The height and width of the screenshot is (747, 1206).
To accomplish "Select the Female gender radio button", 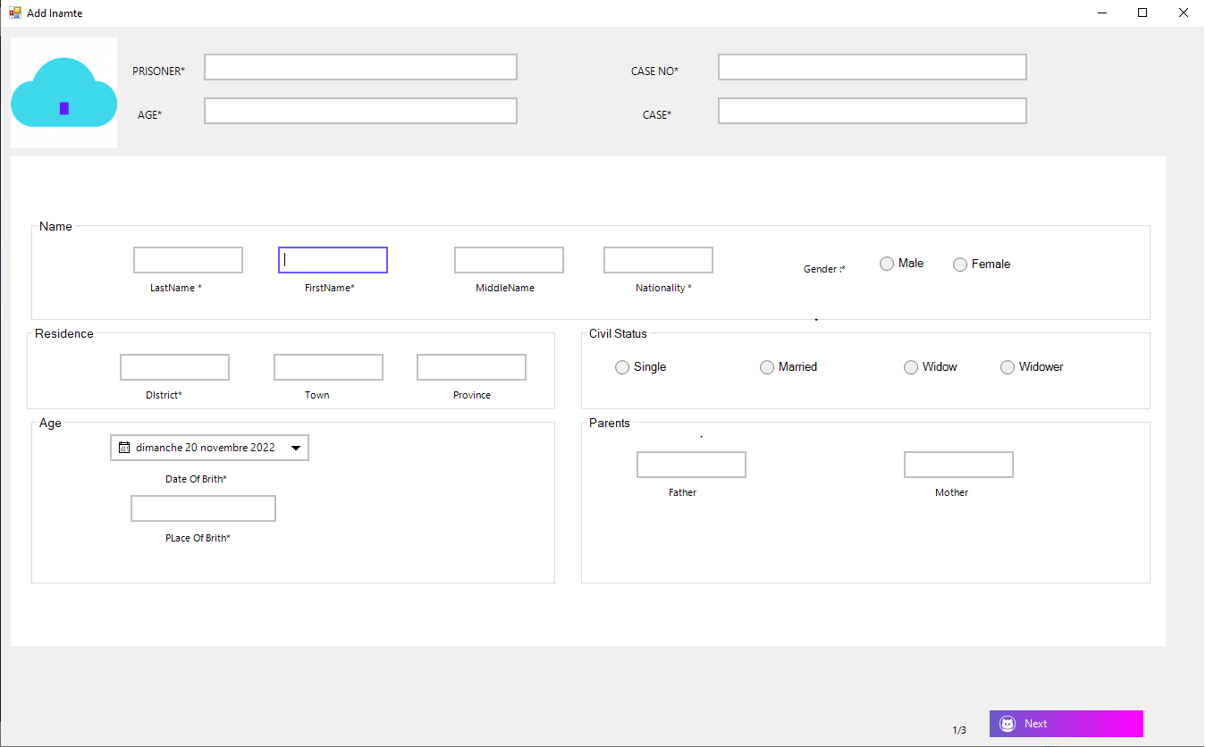I will pyautogui.click(x=959, y=264).
